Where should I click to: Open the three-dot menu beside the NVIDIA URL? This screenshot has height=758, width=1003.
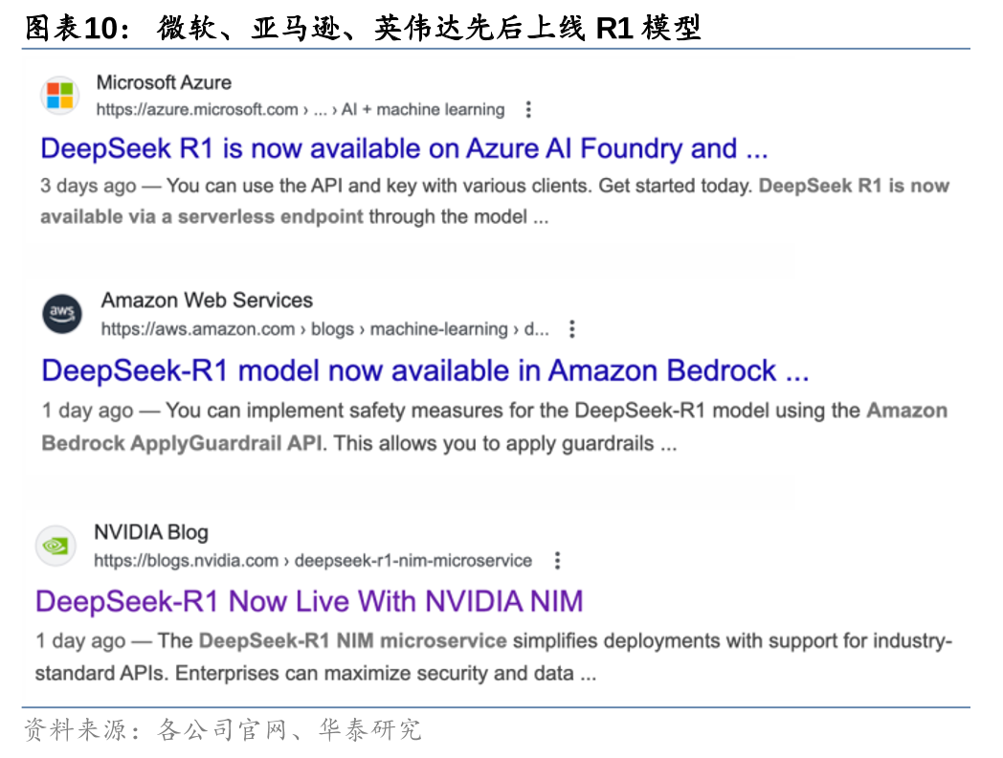tap(558, 561)
